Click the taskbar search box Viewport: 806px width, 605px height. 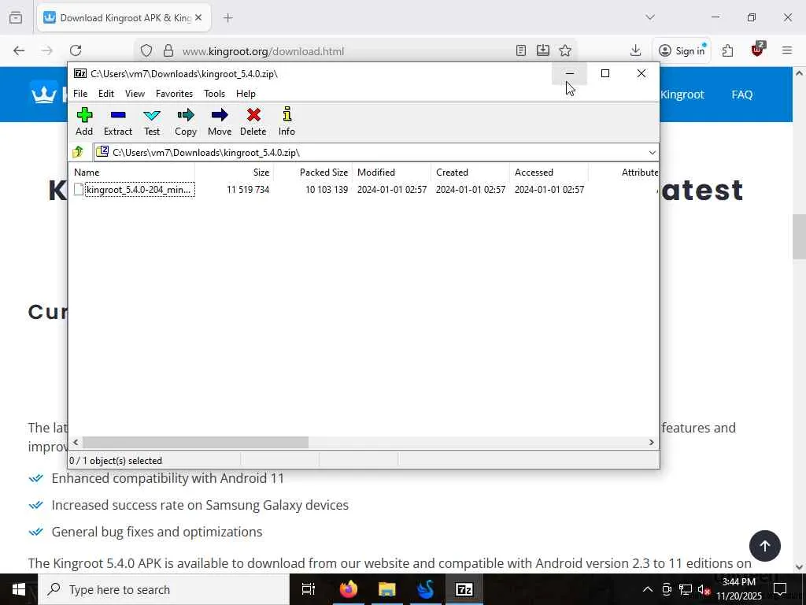pyautogui.click(x=164, y=589)
